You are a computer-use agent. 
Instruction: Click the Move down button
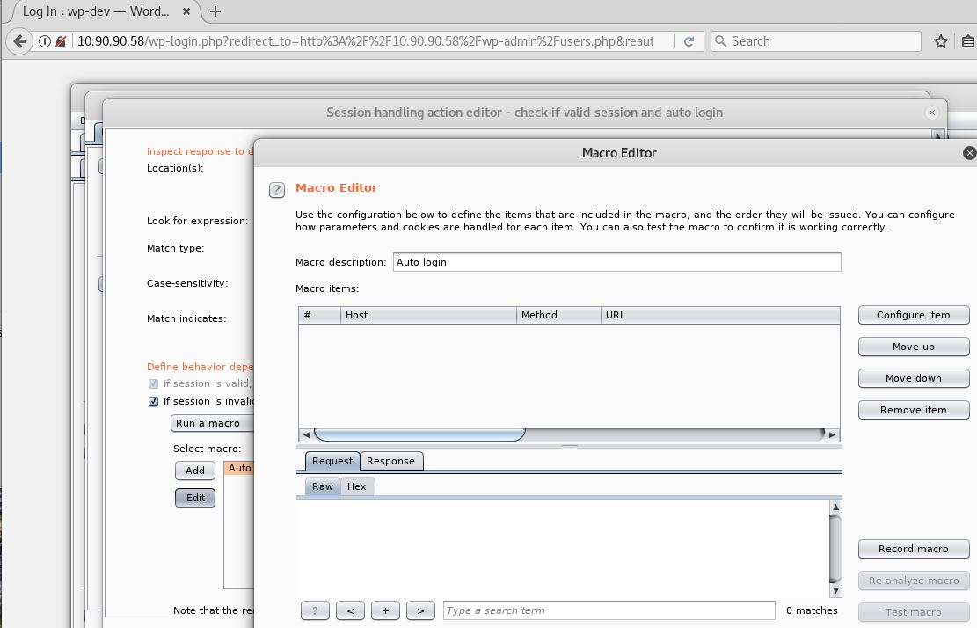pyautogui.click(x=914, y=378)
